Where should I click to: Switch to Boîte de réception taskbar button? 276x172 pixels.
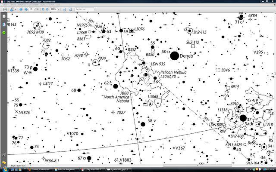click(66, 169)
